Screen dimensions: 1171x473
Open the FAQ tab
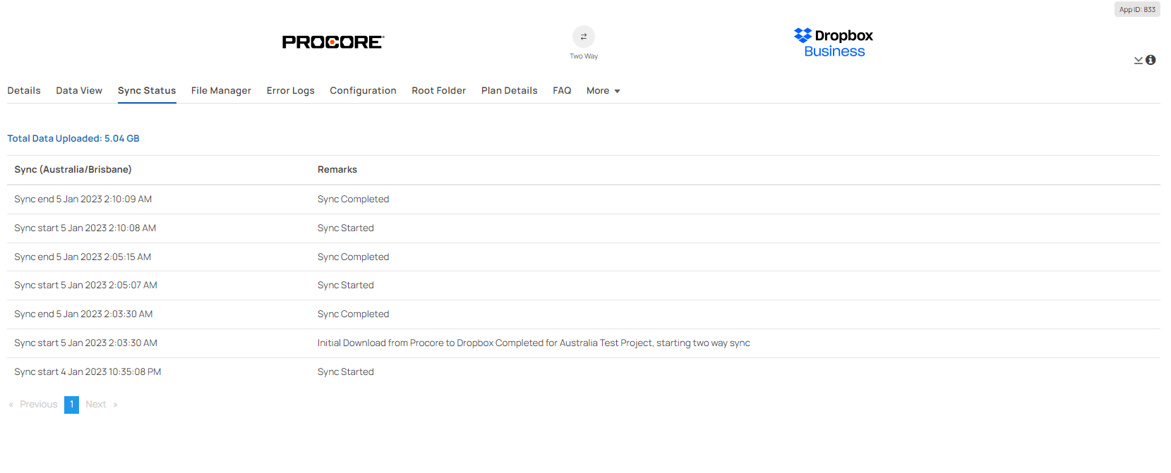point(562,91)
